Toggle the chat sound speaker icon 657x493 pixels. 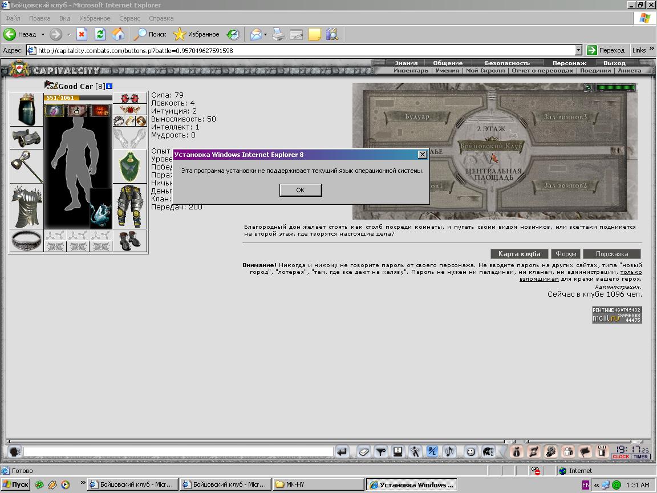tap(449, 451)
